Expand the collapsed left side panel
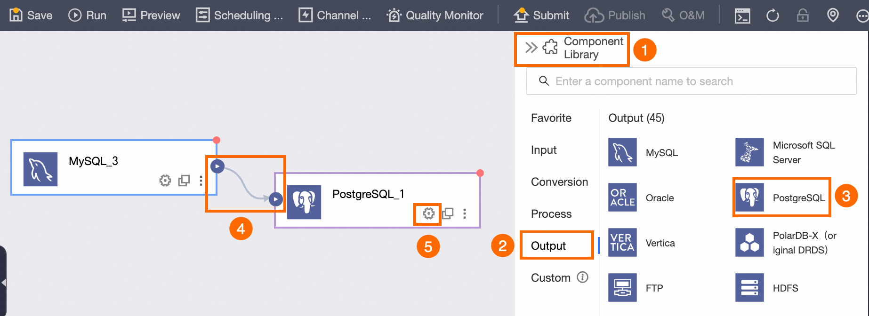The width and height of the screenshot is (869, 316). (4, 283)
